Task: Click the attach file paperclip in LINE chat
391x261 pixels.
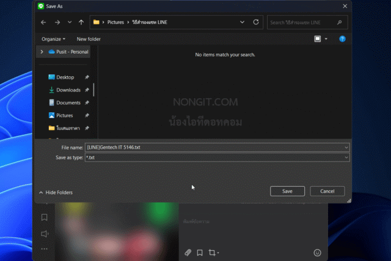Action: pyautogui.click(x=188, y=253)
